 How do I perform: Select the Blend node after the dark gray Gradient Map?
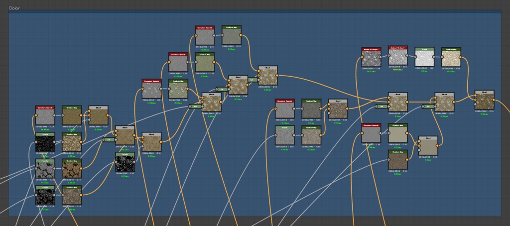338,109
